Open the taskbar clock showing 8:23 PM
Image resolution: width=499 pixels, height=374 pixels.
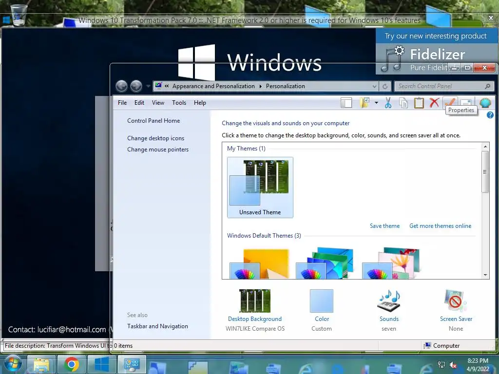(x=478, y=365)
